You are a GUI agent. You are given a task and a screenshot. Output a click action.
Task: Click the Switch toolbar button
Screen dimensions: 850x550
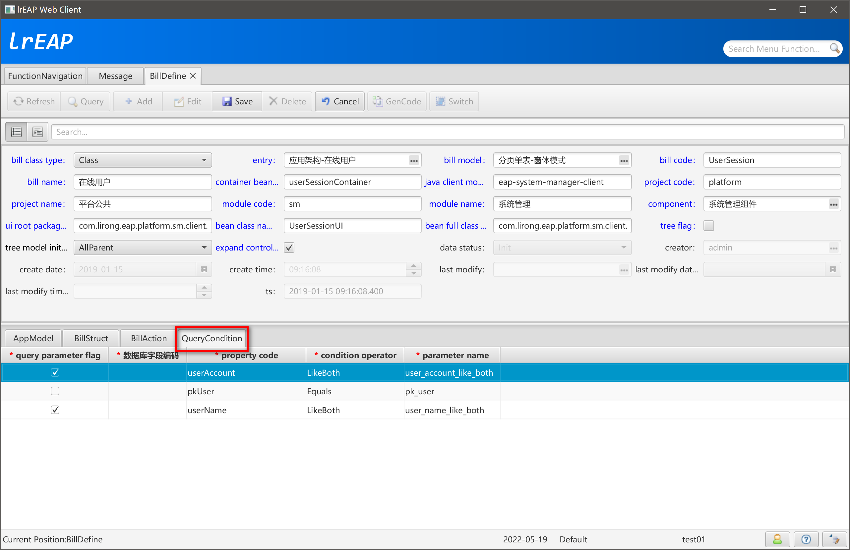tap(454, 101)
